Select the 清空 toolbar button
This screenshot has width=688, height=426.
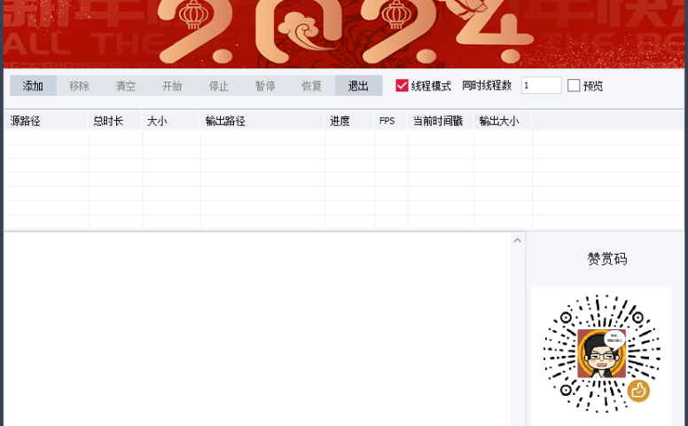pos(126,85)
